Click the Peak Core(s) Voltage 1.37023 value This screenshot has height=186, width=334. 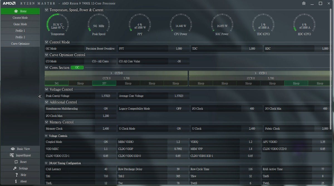point(106,96)
